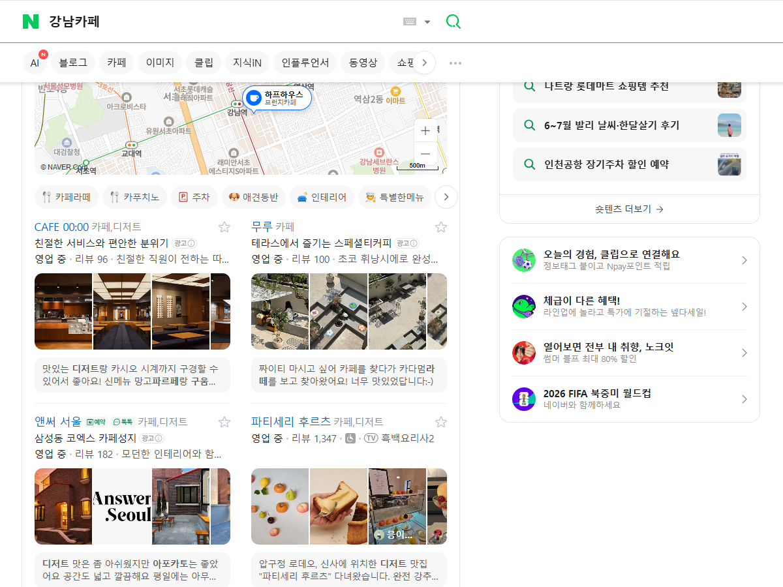Zoom out on the map
This screenshot has width=783, height=587.
[x=425, y=154]
